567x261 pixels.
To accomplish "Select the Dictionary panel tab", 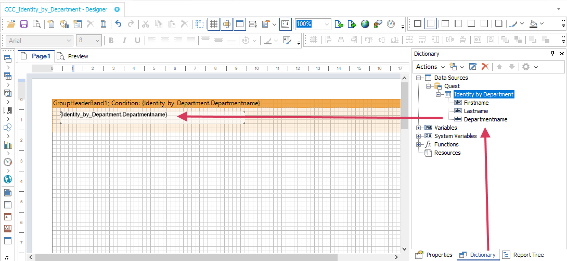I will [478, 255].
